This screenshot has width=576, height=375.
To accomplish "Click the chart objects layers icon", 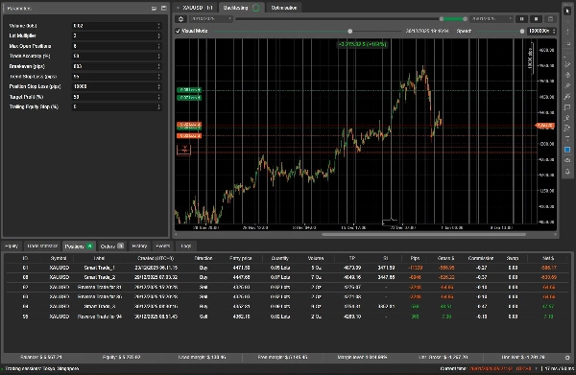I will [567, 160].
